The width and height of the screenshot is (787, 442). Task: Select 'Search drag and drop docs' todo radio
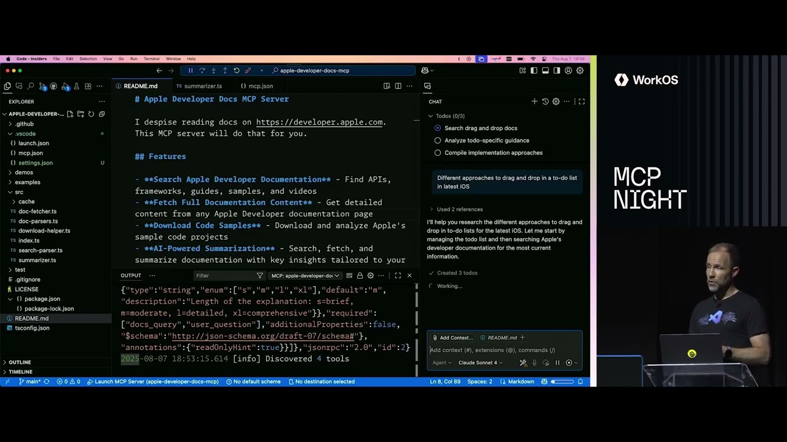[x=438, y=128]
